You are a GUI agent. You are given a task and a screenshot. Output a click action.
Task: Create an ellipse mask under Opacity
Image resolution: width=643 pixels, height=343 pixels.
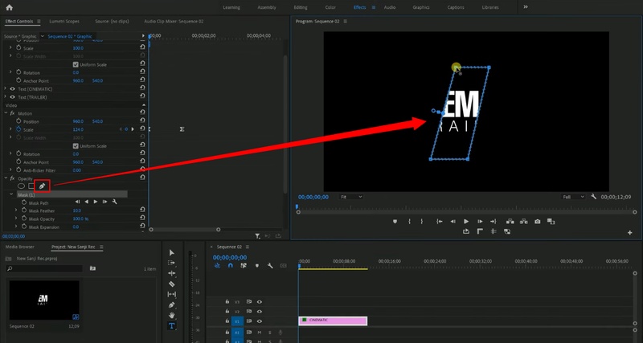[22, 186]
